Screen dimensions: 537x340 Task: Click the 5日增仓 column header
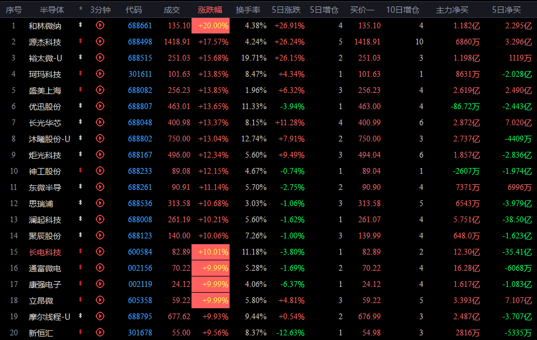[x=324, y=10]
